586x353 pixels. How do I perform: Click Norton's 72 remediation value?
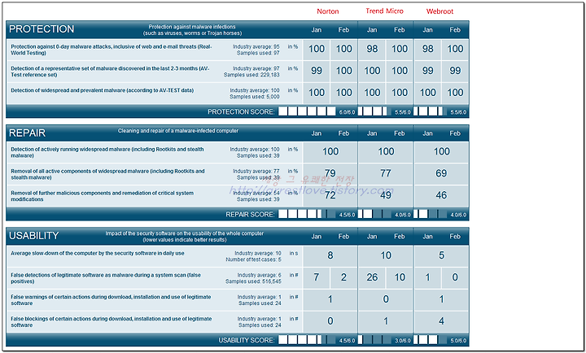pos(330,195)
